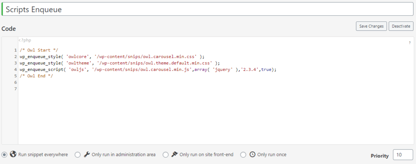Click the hammer icon for site front-end
416x164 pixels.
(x=174, y=154)
